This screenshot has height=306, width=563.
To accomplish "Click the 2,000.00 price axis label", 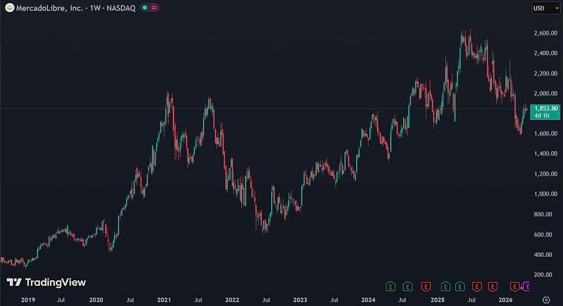I will [545, 93].
